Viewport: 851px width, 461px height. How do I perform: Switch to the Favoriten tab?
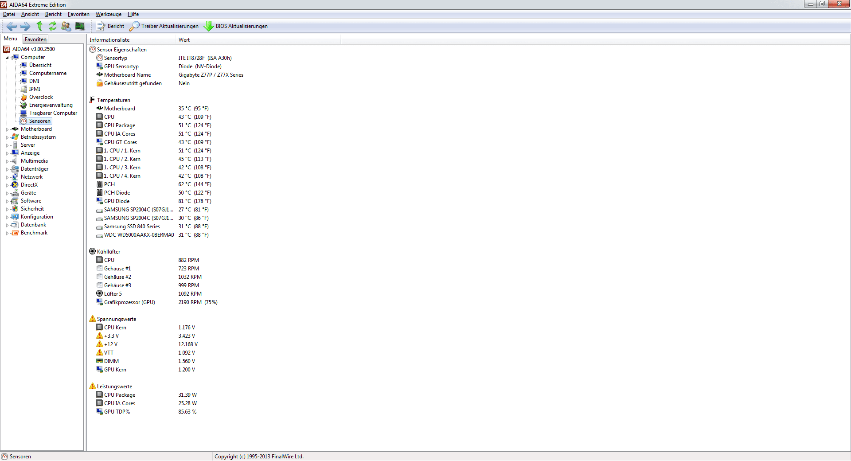pos(35,39)
